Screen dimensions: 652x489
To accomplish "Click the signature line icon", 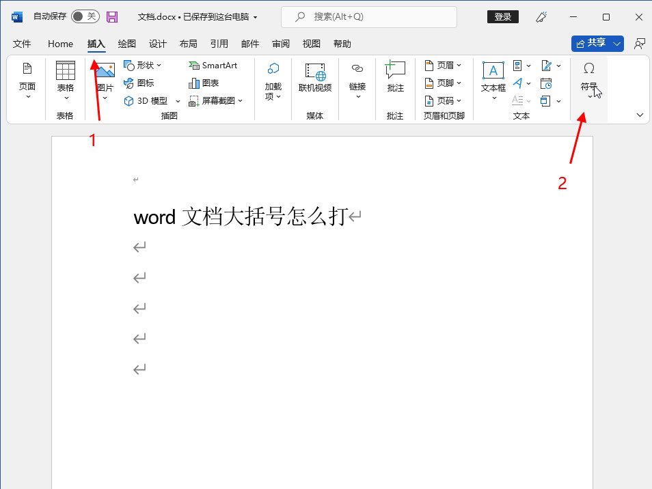I will (547, 66).
